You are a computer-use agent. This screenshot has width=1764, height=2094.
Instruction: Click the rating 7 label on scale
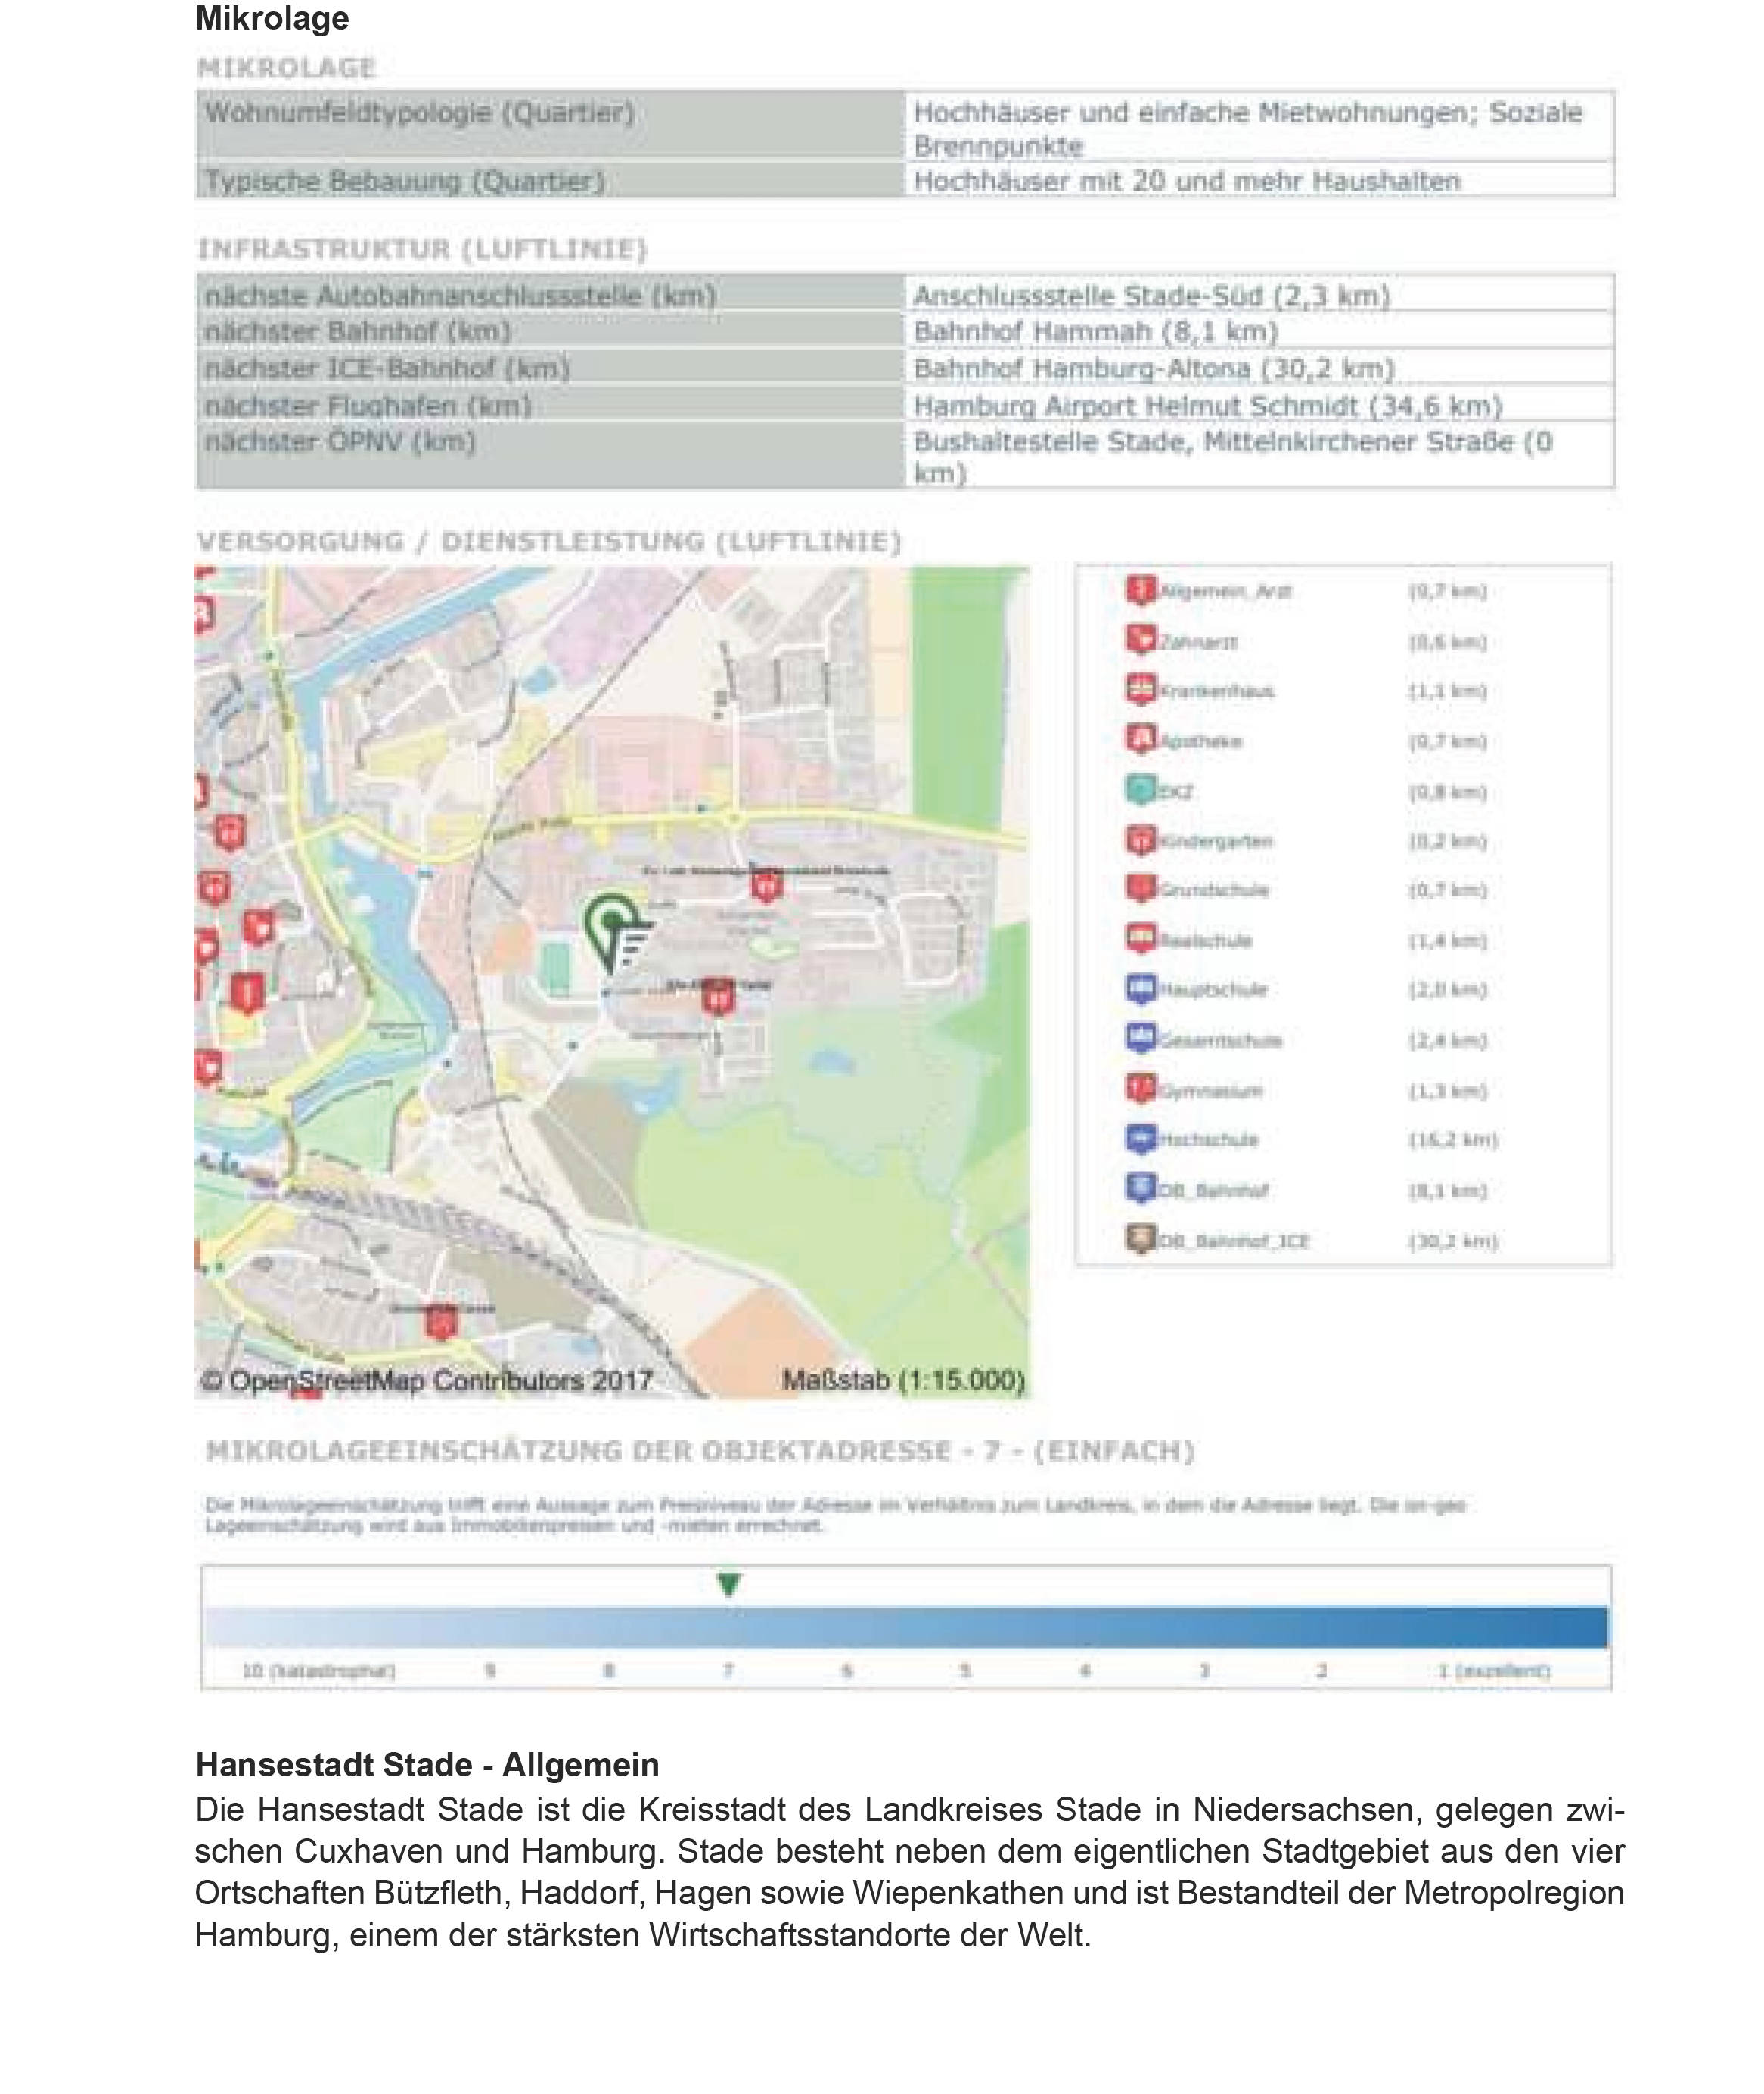click(729, 1671)
